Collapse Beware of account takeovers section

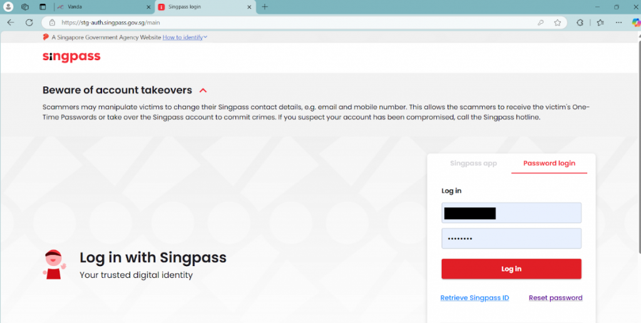tap(203, 90)
